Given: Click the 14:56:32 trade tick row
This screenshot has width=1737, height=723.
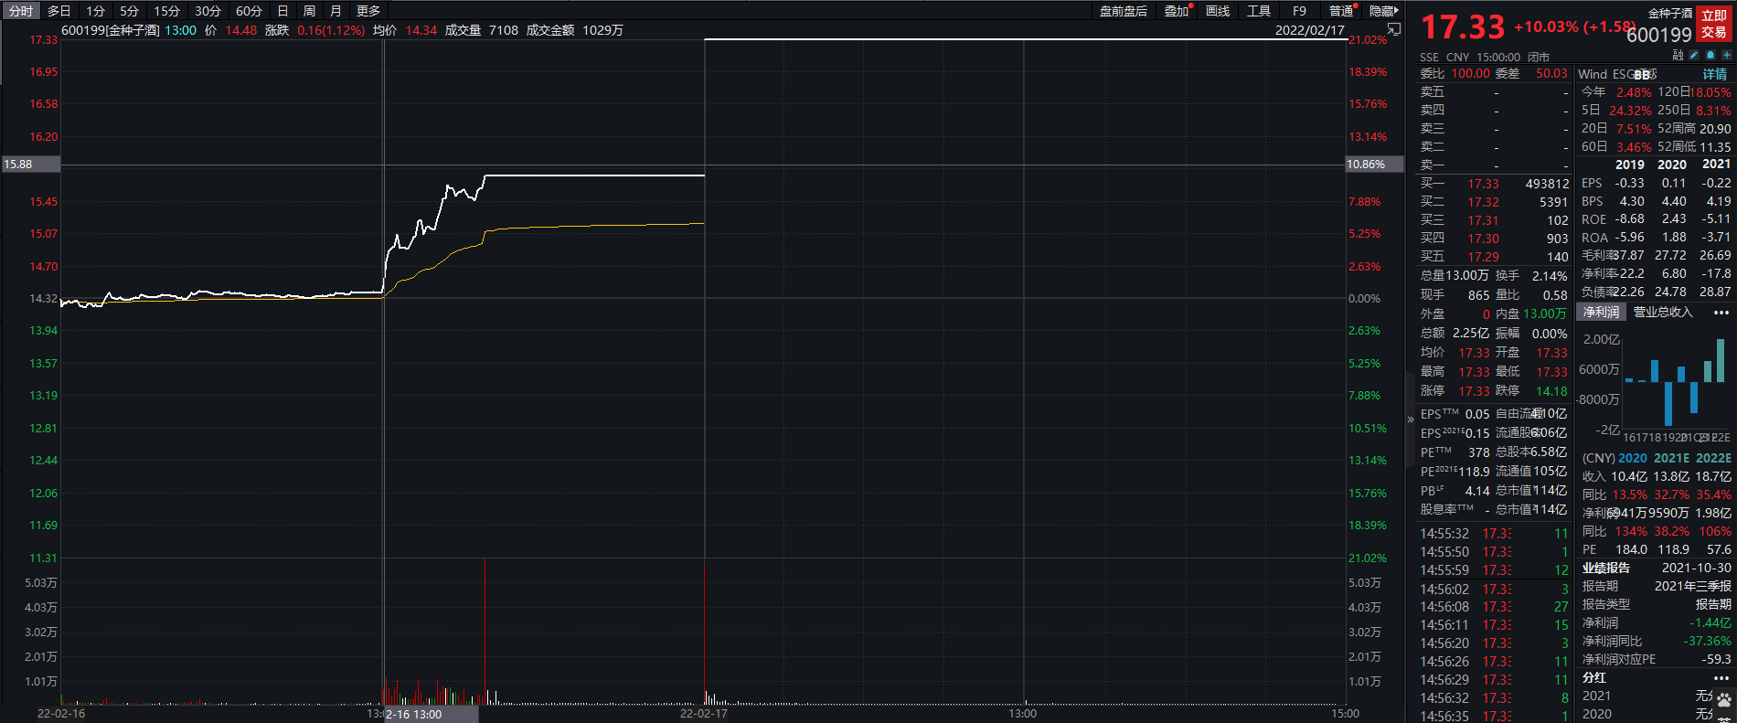Looking at the screenshot, I should [x=1494, y=698].
